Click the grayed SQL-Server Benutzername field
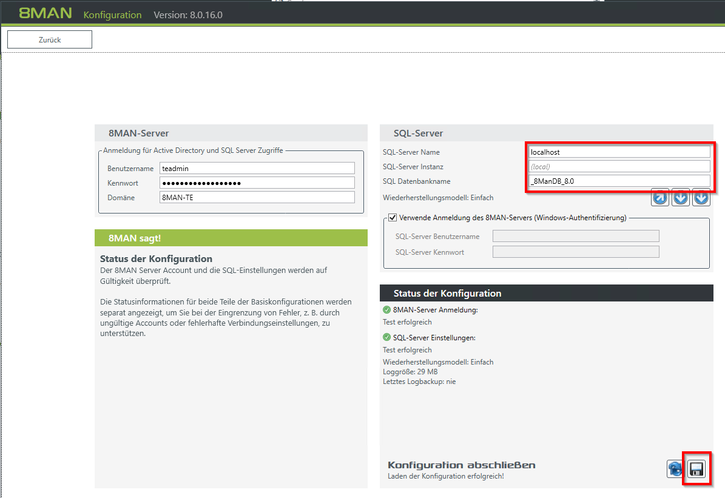725x498 pixels. (575, 236)
